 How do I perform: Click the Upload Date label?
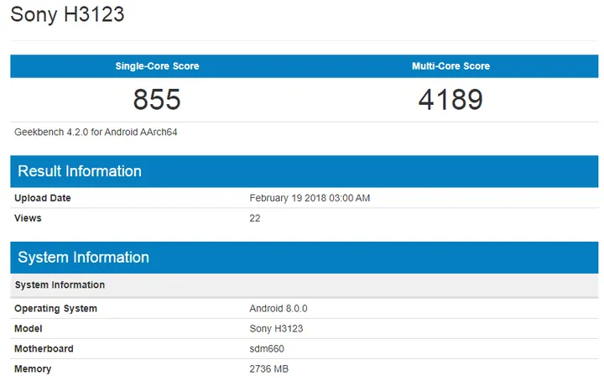[43, 198]
